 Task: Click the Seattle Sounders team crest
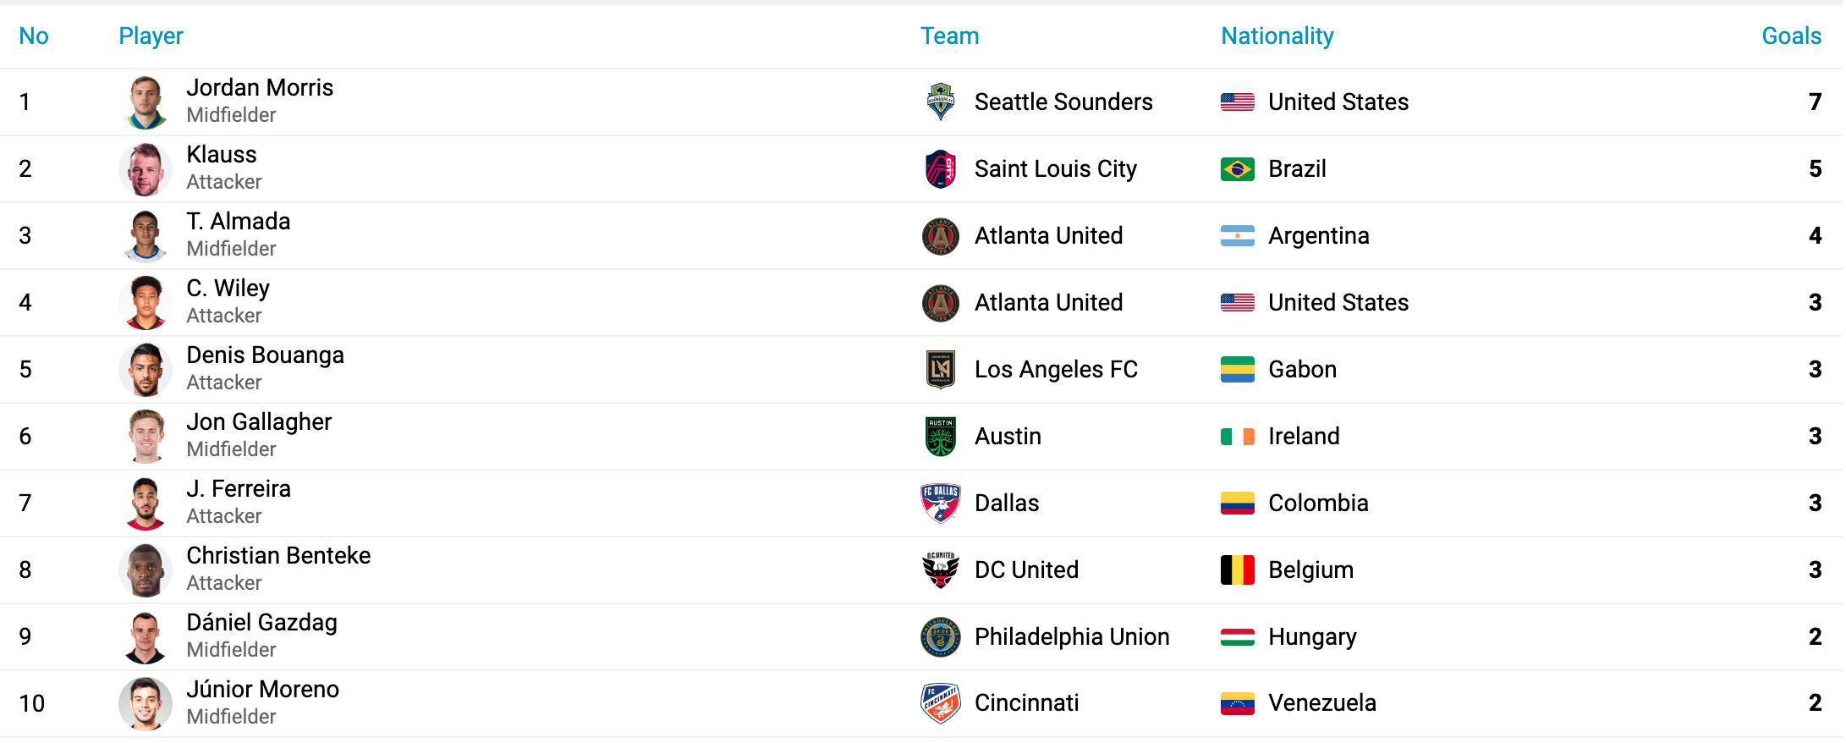coord(940,102)
